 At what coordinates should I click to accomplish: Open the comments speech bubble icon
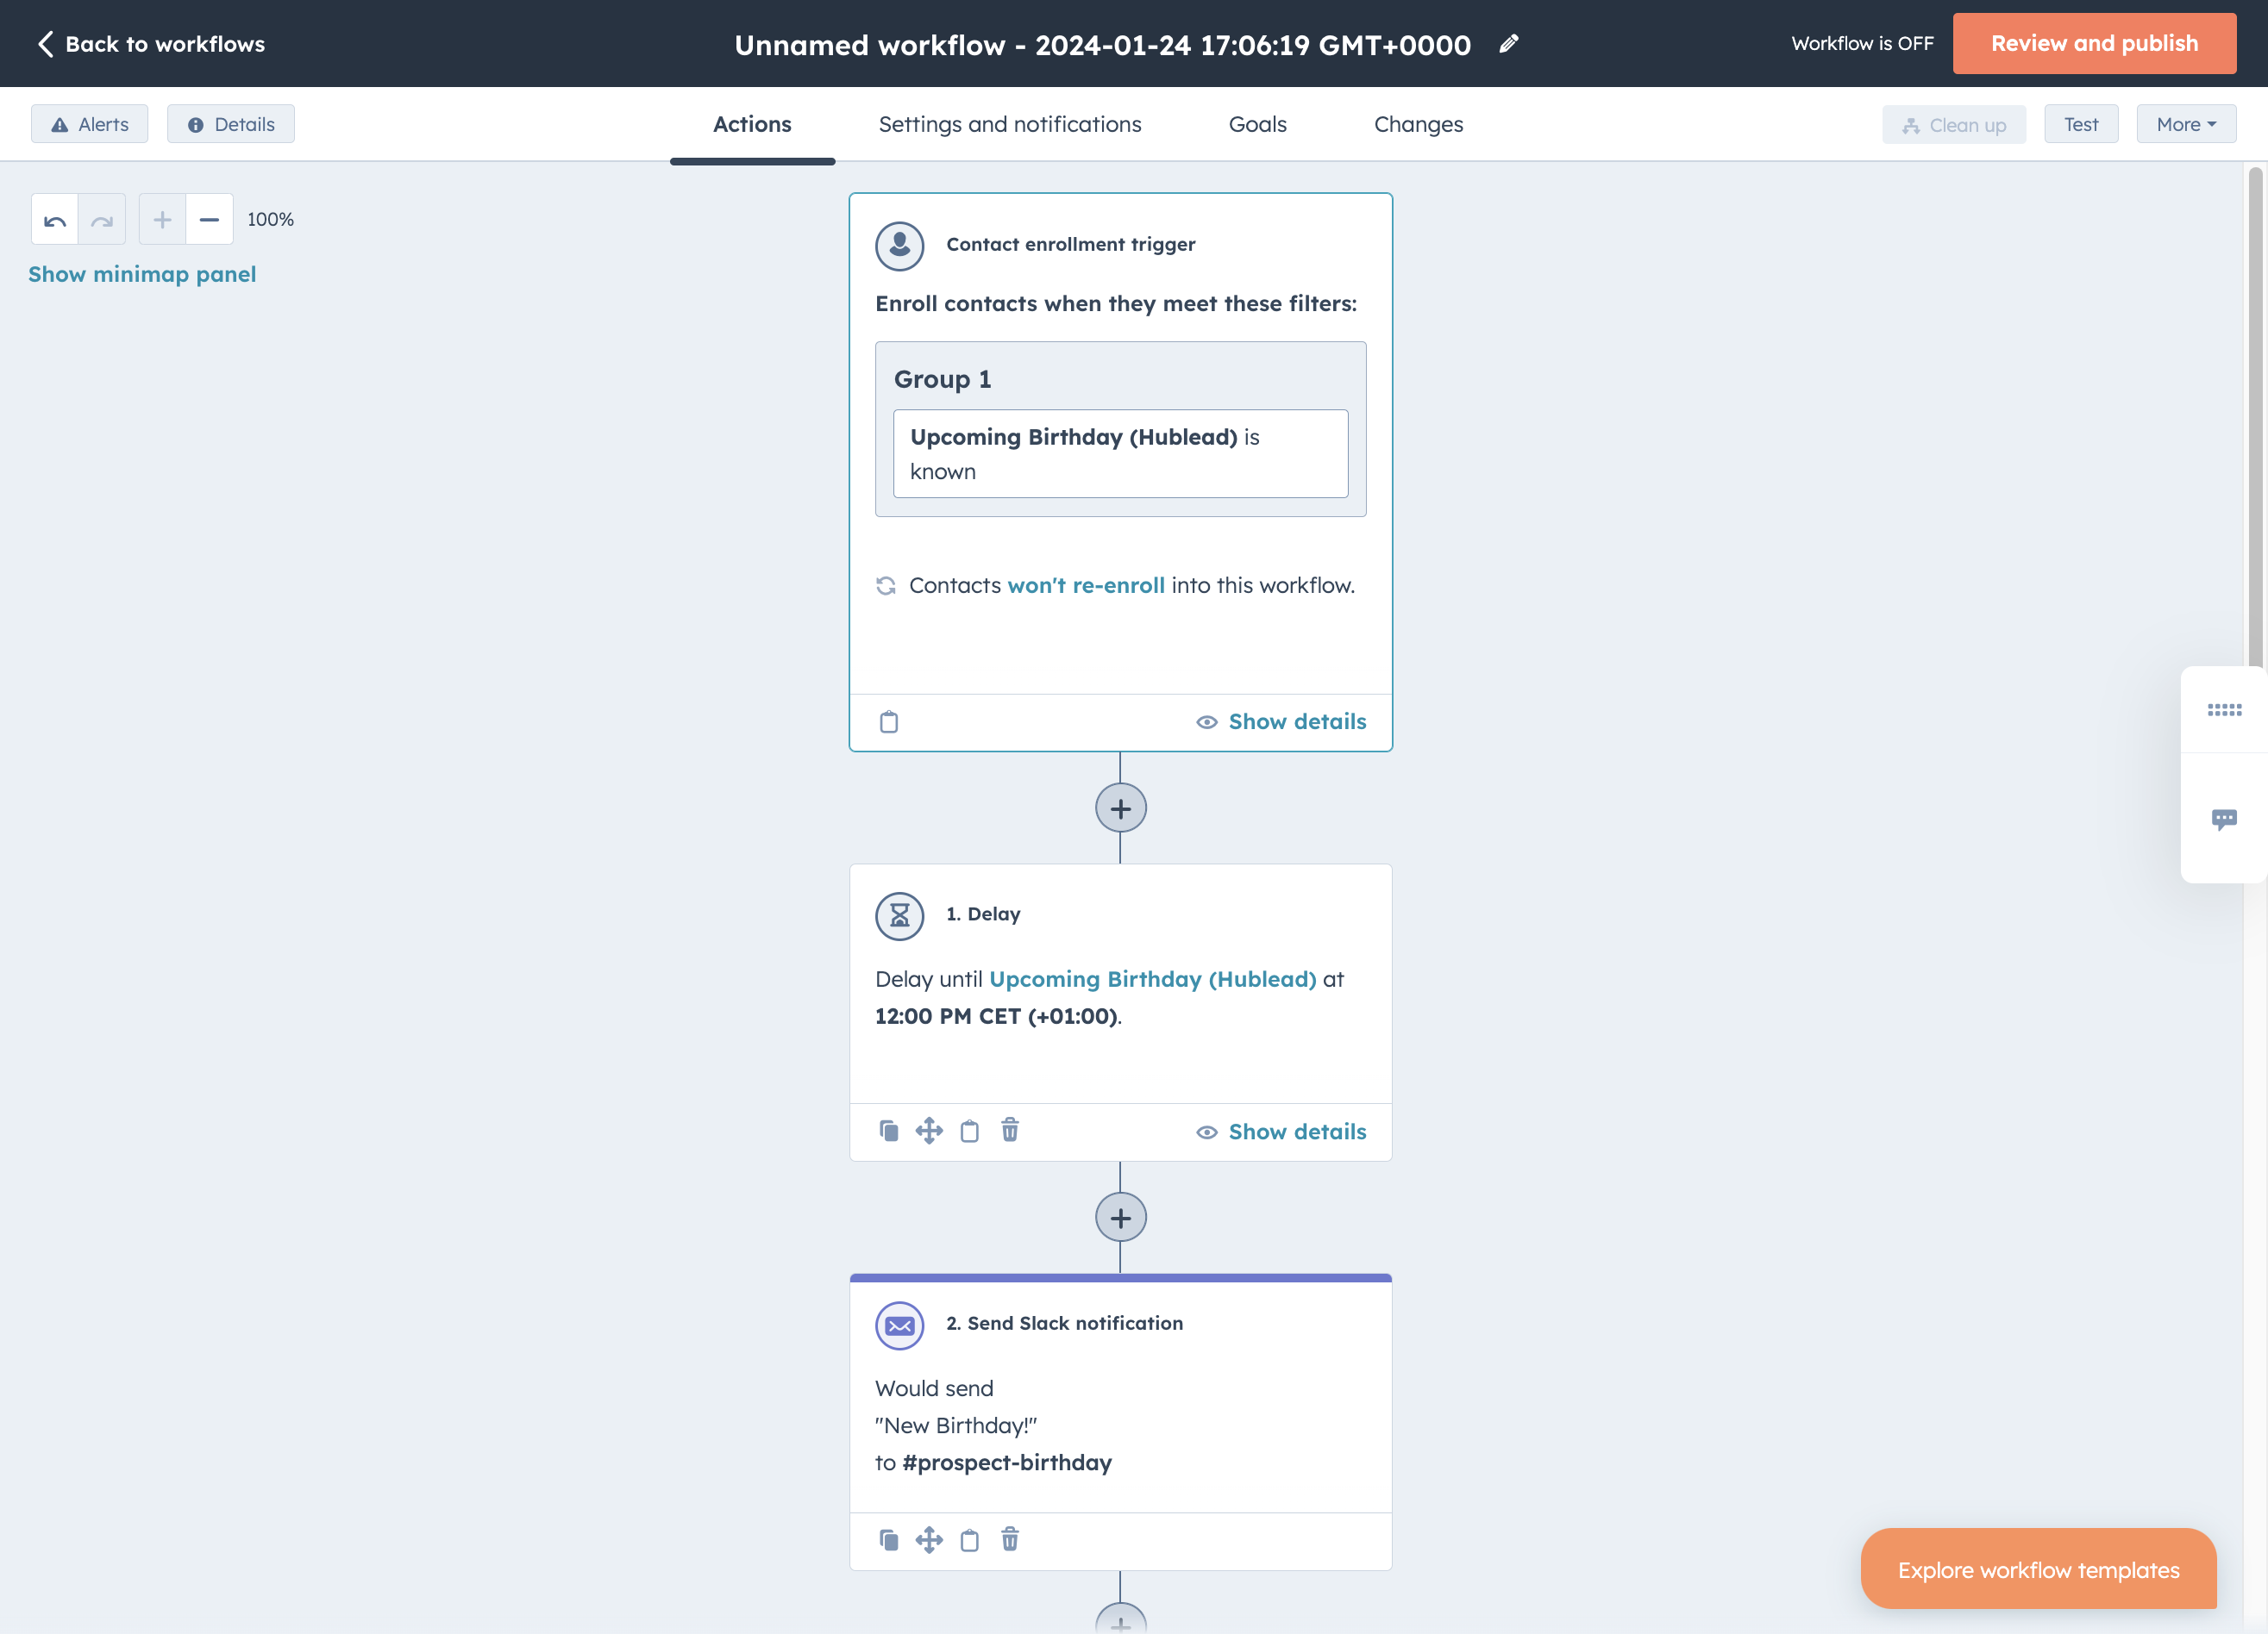pos(2224,820)
